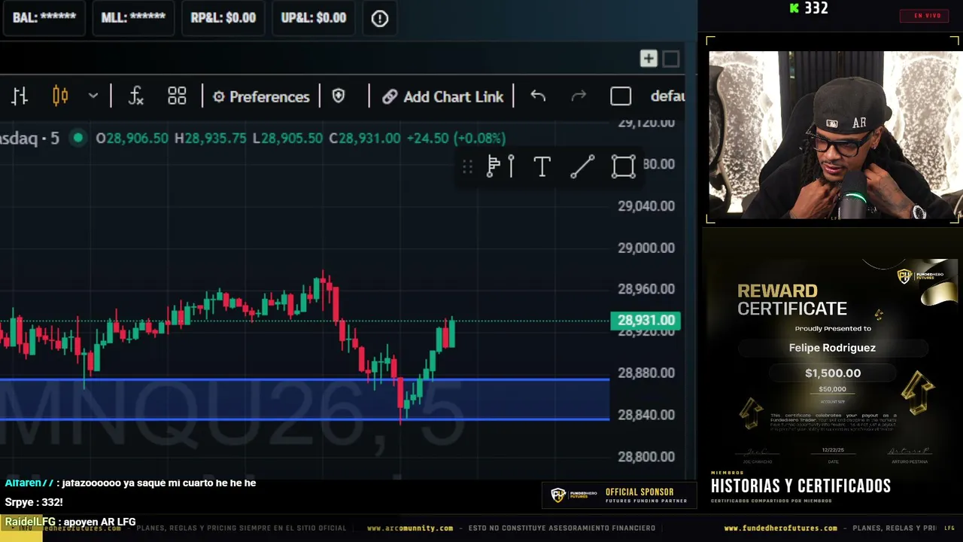The height and width of the screenshot is (542, 963).
Task: Click the streamer webcam feed
Action: [x=833, y=135]
